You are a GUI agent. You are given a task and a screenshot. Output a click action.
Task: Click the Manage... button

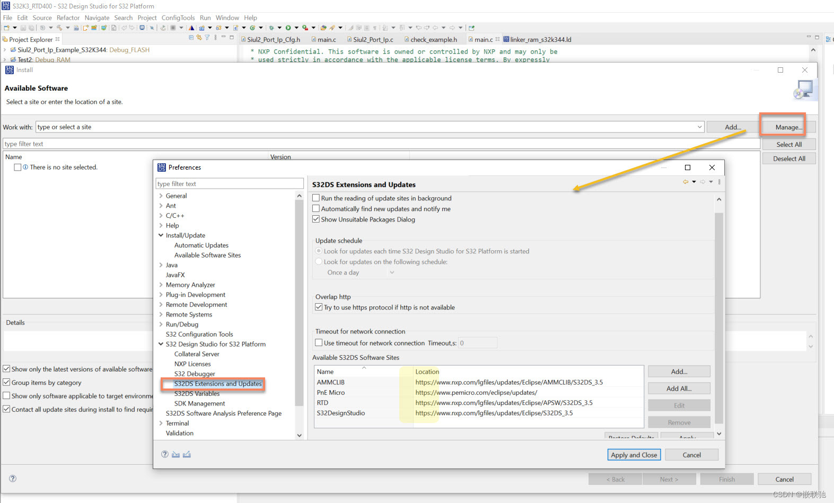pos(788,127)
